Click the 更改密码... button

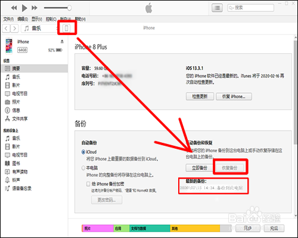click(107, 200)
